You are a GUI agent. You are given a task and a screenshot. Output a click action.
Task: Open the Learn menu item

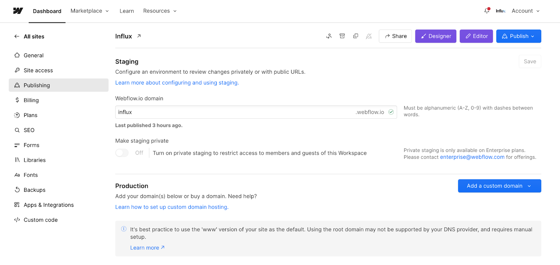(127, 11)
